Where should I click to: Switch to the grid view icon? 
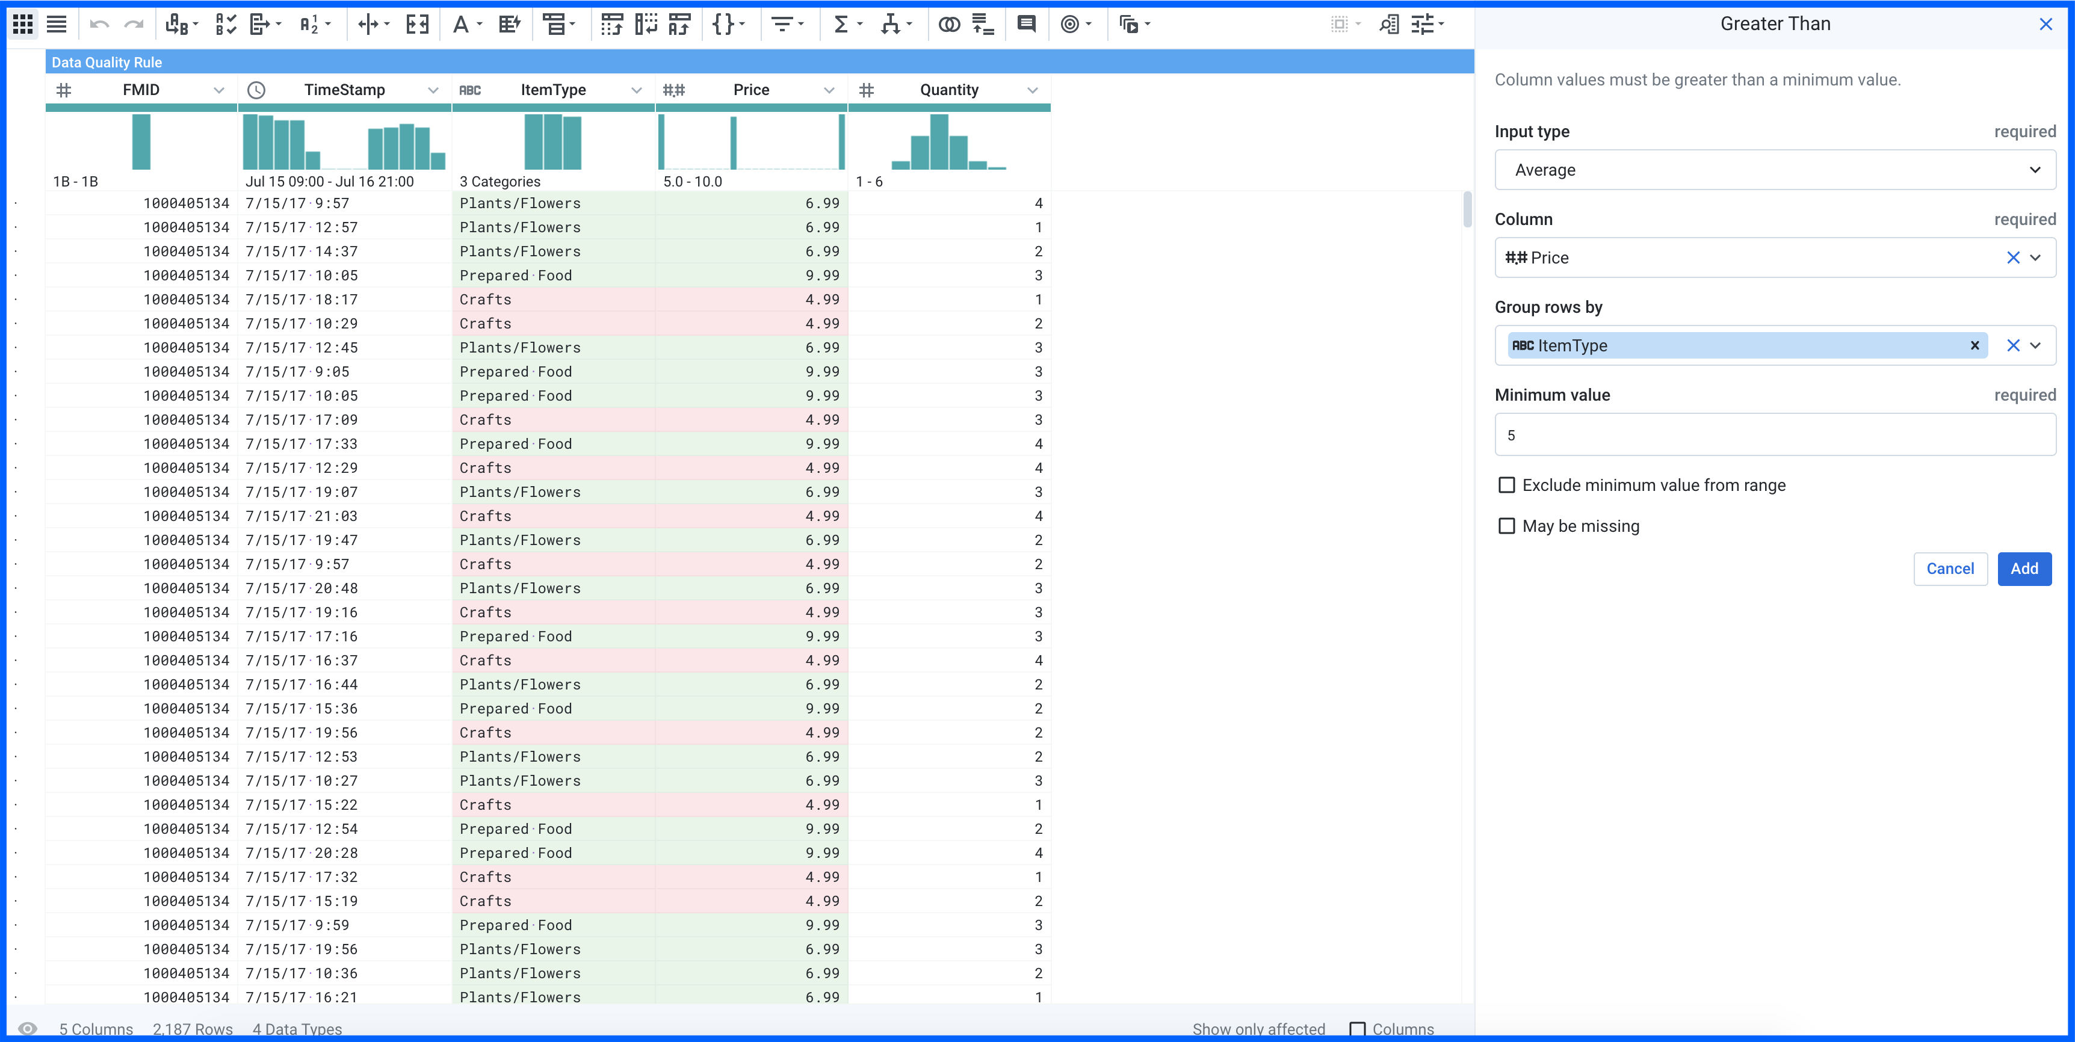[x=23, y=24]
